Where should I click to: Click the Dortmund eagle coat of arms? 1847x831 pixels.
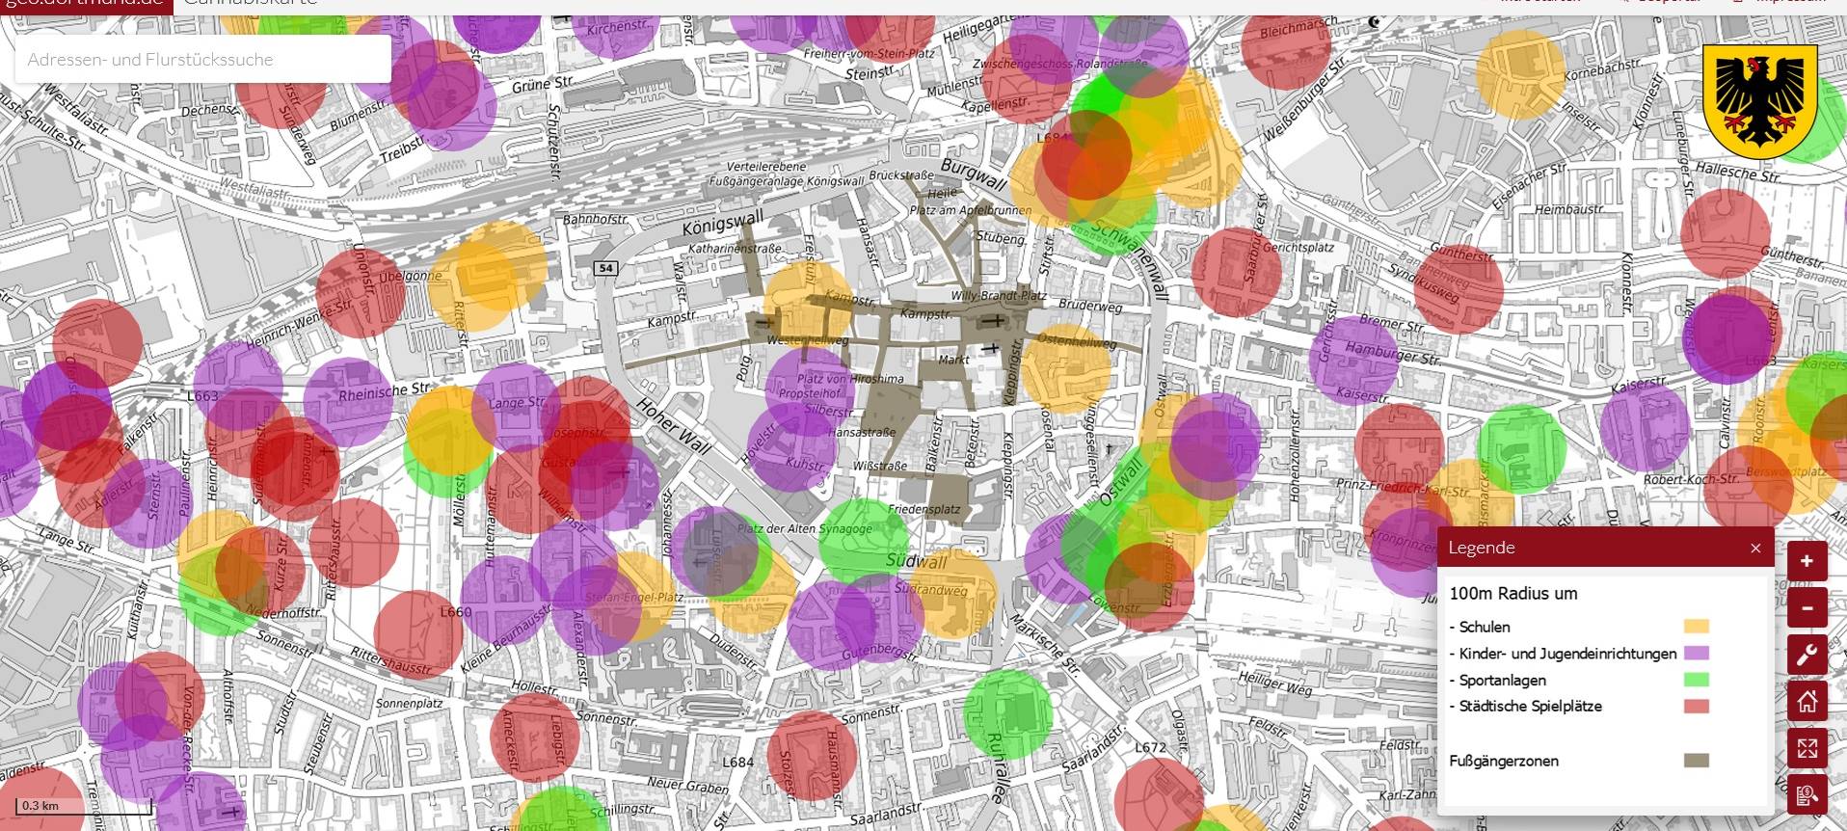point(1760,94)
